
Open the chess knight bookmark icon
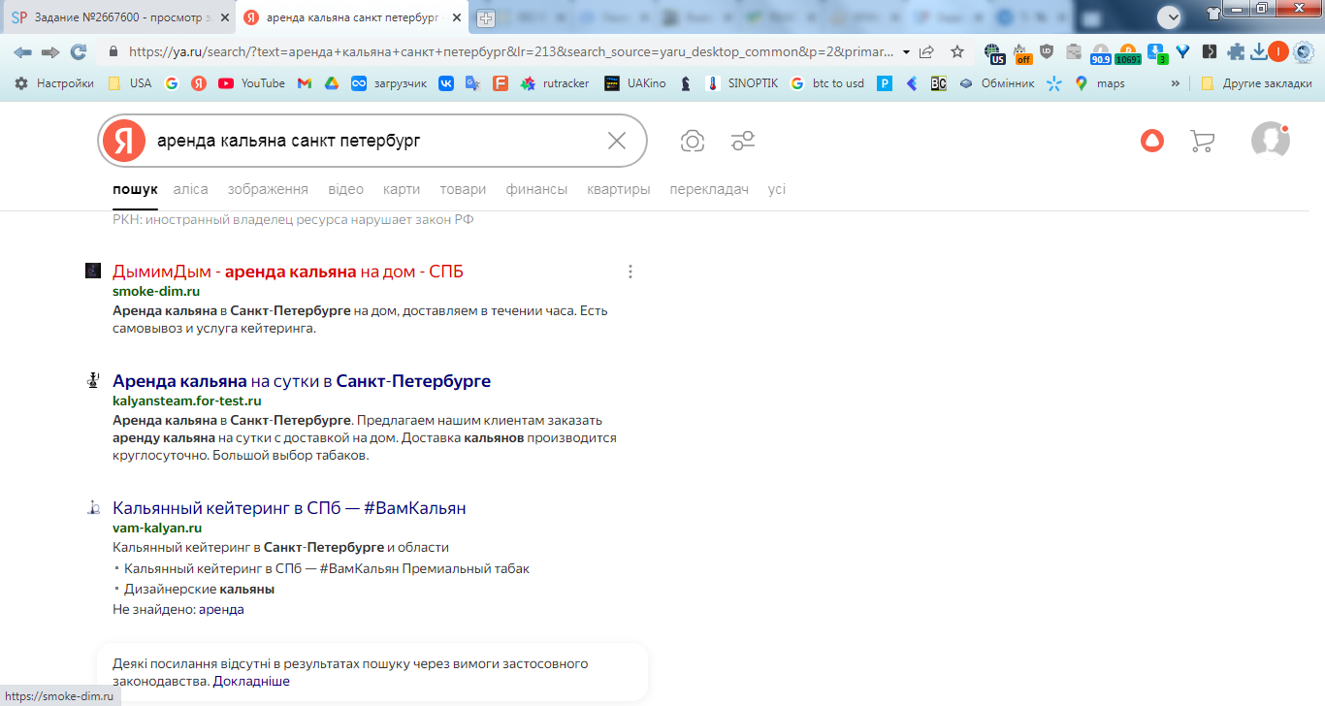coord(686,83)
